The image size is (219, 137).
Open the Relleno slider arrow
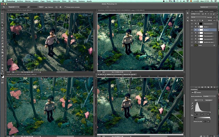[x=217, y=20]
